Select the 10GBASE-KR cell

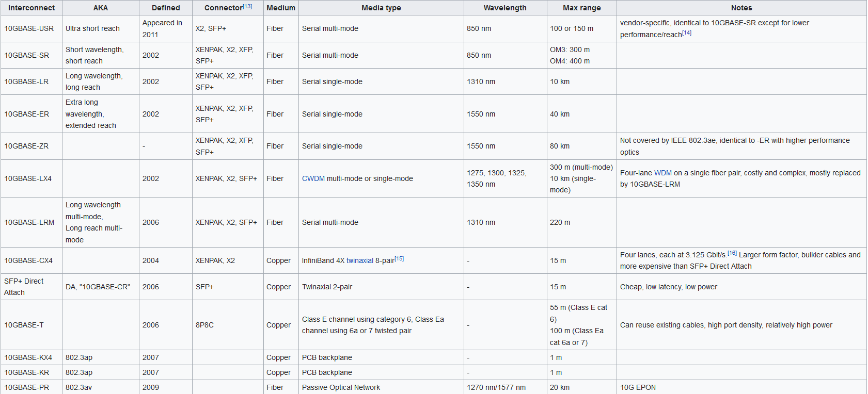click(31, 372)
